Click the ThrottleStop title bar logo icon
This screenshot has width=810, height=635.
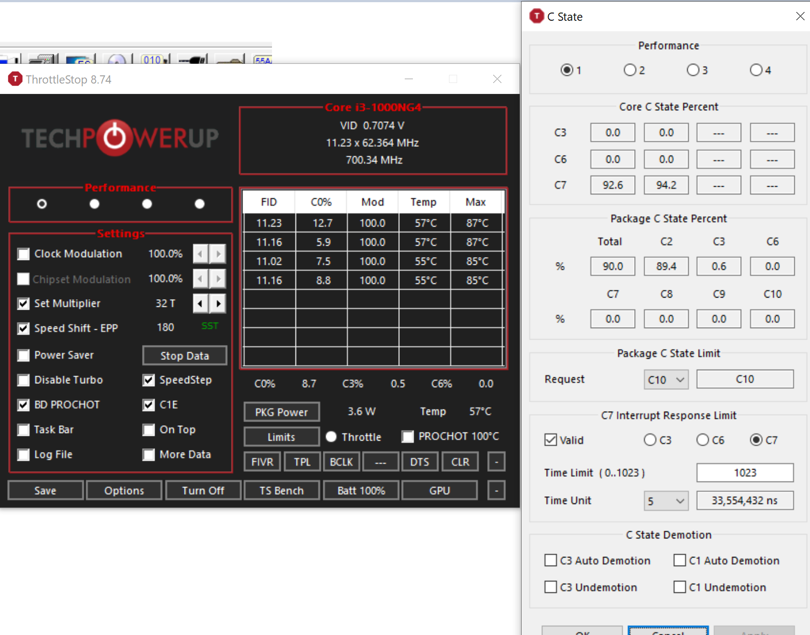click(x=15, y=79)
